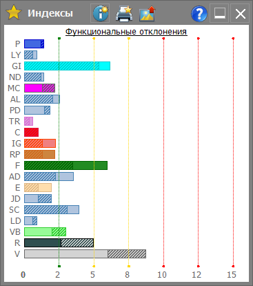Viewport: 253px width, 286px height.
Task: Select the RP row label
Action: (15, 154)
